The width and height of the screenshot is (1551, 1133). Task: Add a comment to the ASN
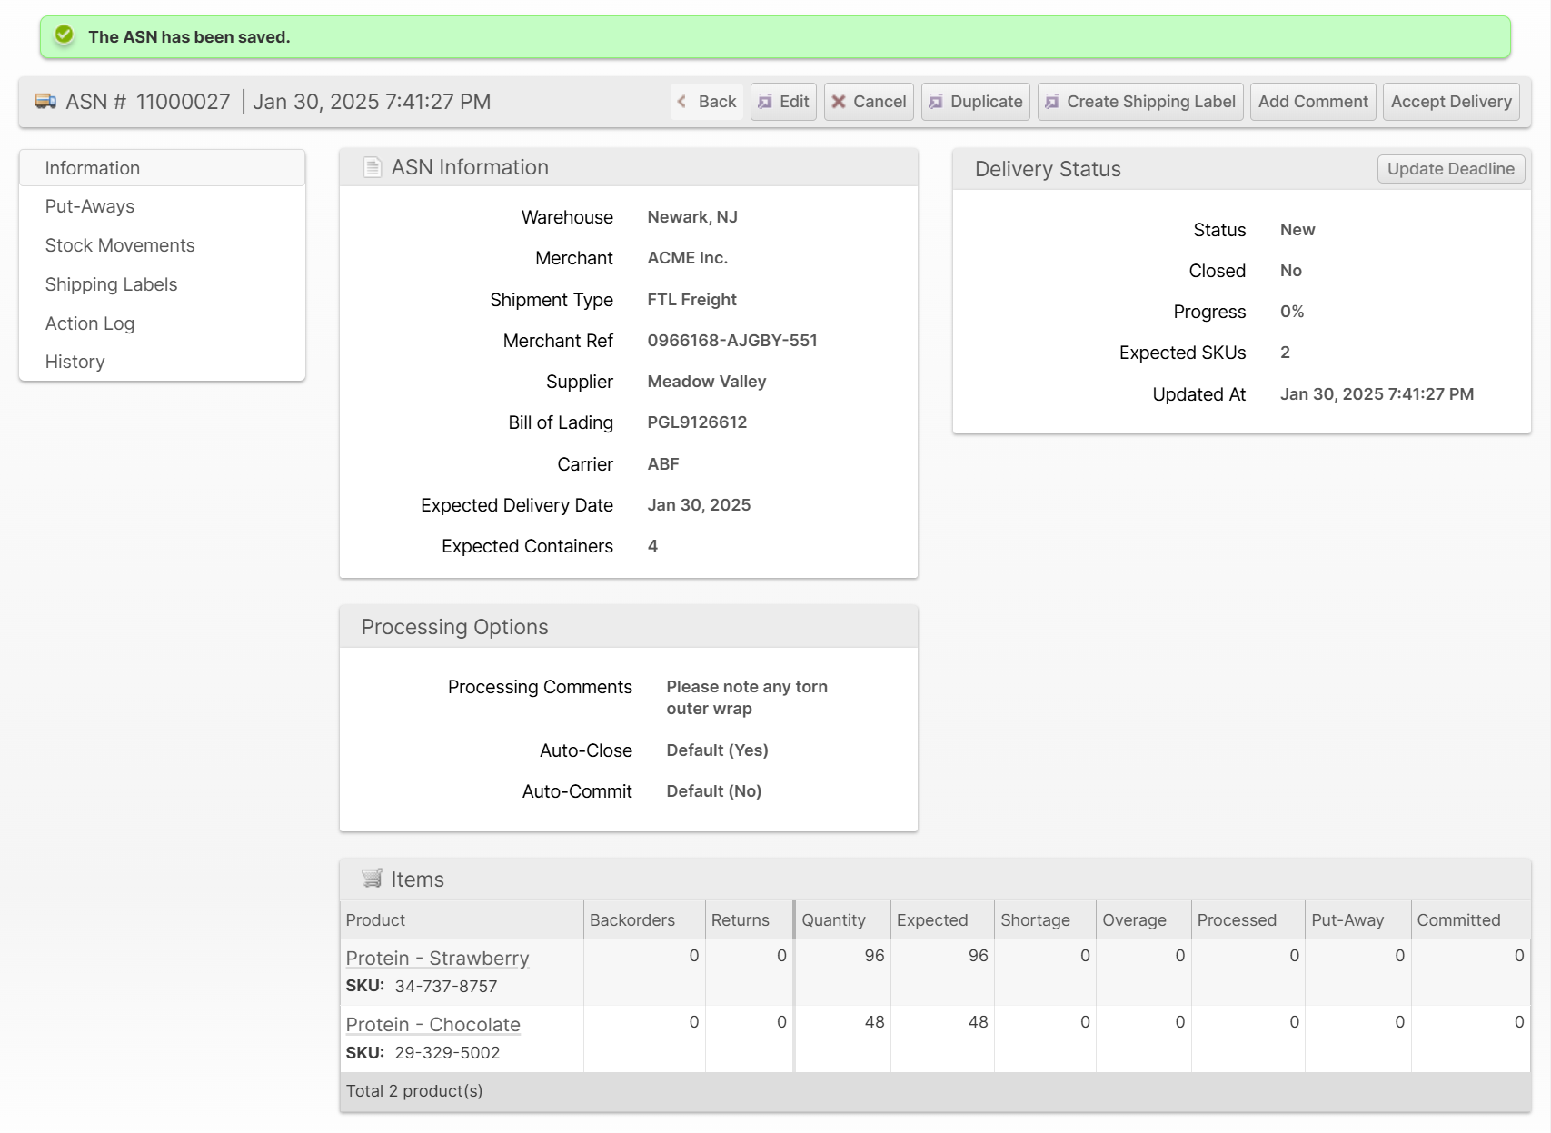[1312, 102]
